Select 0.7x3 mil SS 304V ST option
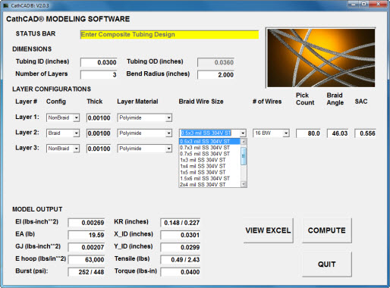Image resolution: width=390 pixels, height=288 pixels. (x=209, y=148)
